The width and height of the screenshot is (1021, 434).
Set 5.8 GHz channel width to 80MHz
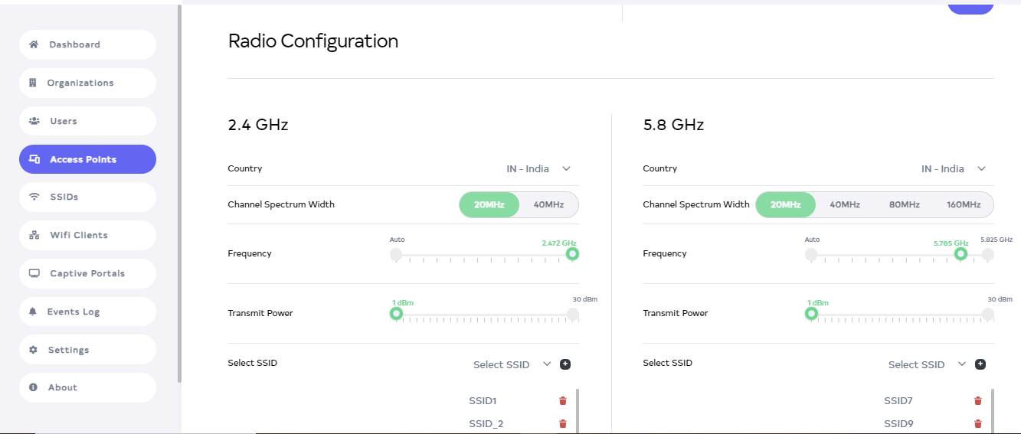[905, 204]
